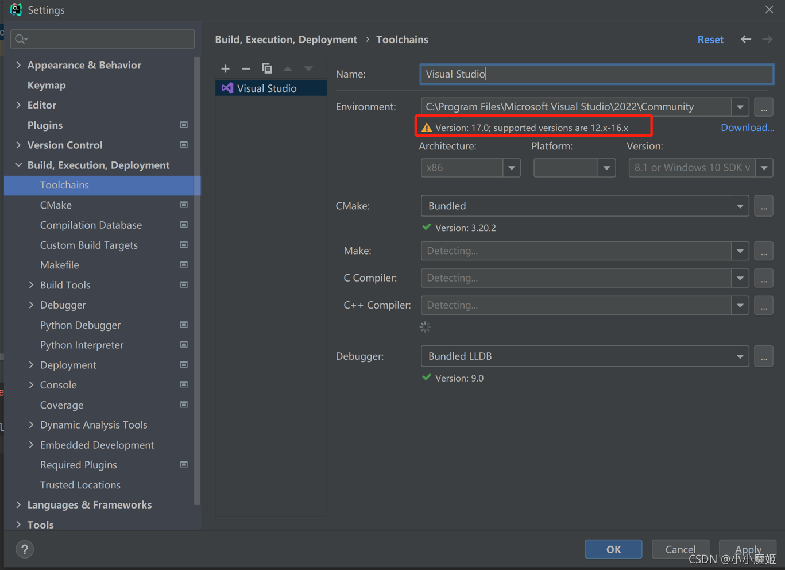Image resolution: width=785 pixels, height=570 pixels.
Task: Go back to the previous settings page
Action: 746,39
